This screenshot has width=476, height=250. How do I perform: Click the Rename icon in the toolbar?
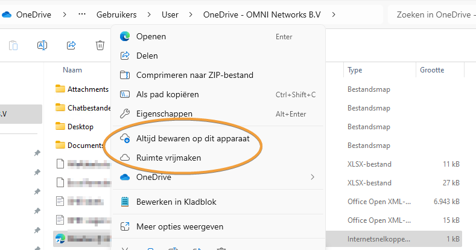(42, 45)
